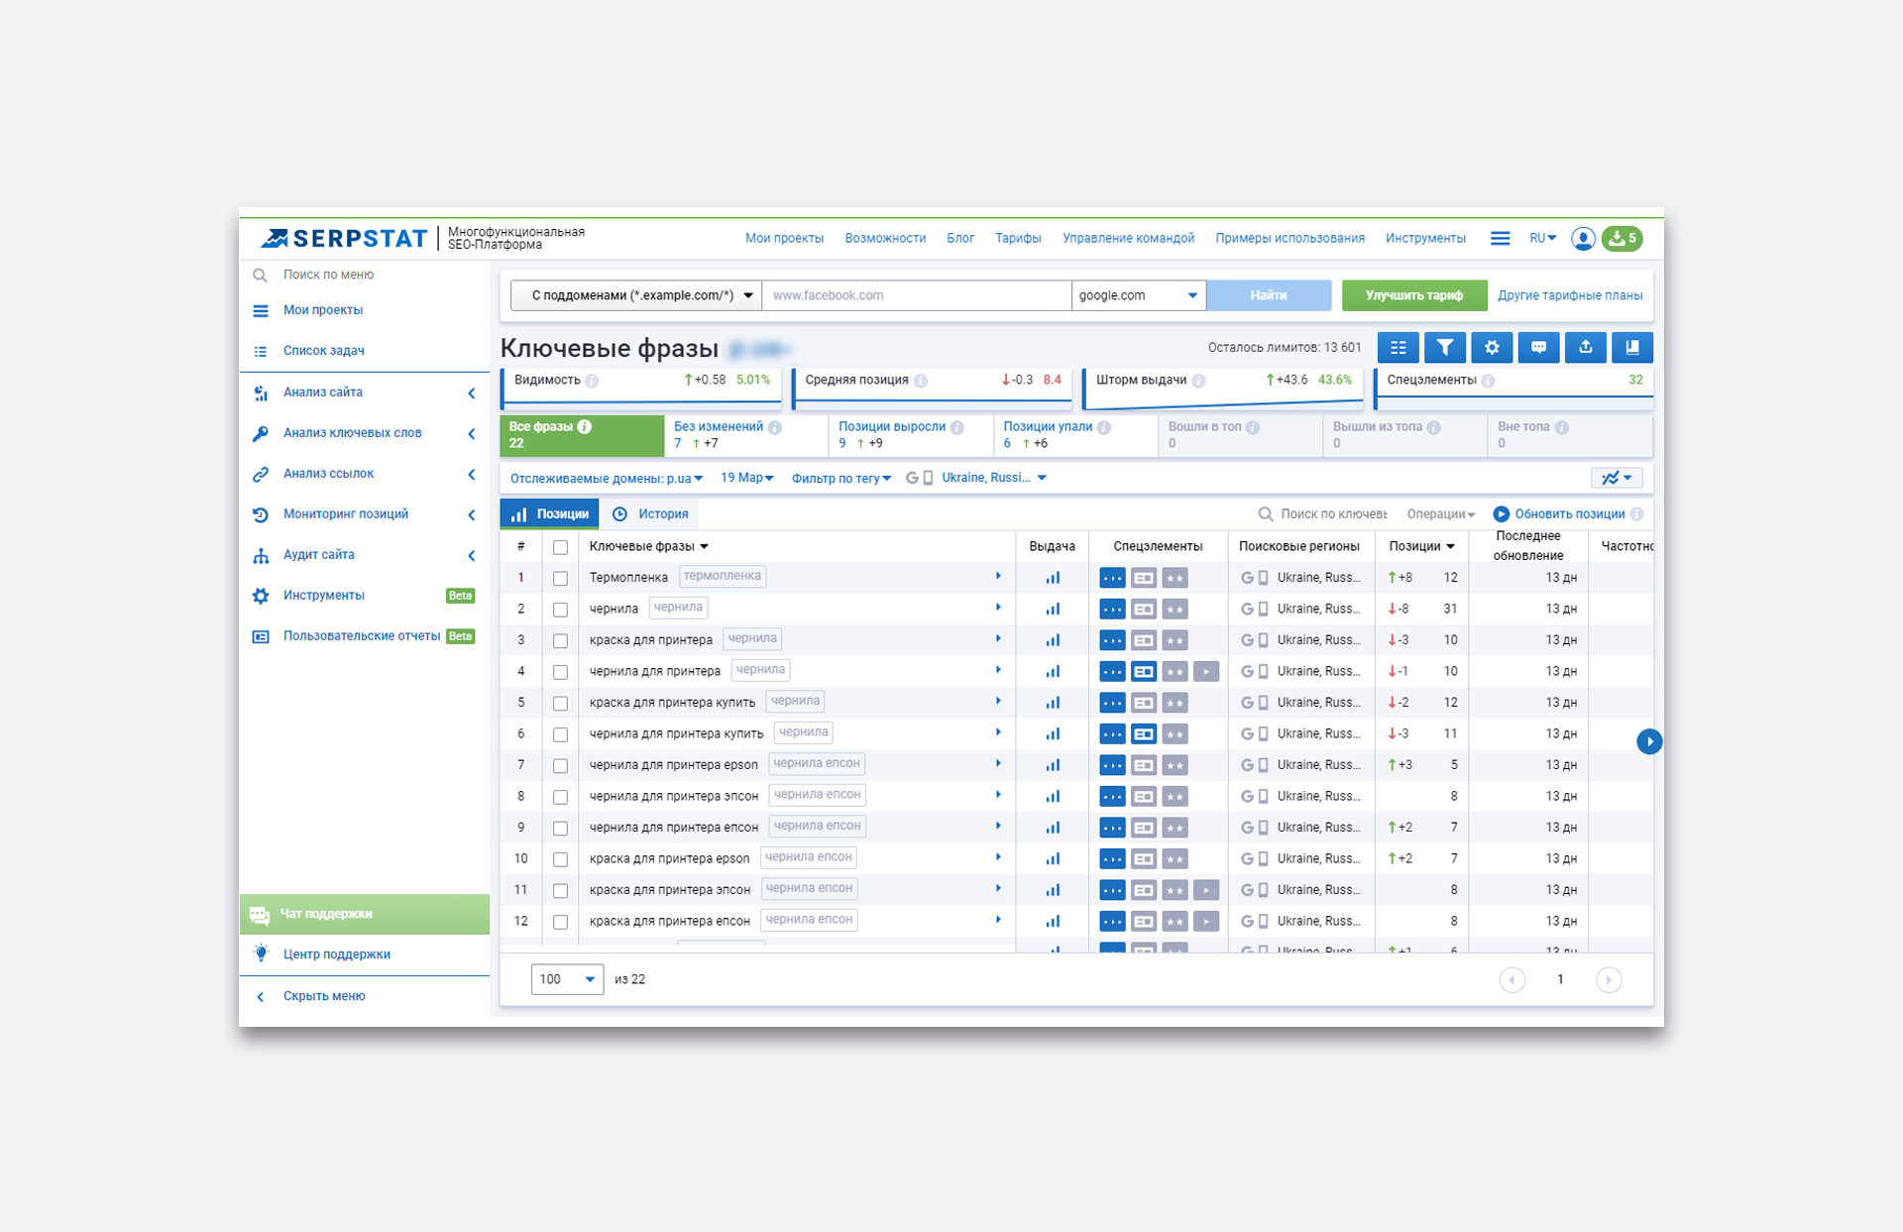Click the filter funnel icon
Image resolution: width=1903 pixels, height=1232 pixels.
coord(1444,348)
